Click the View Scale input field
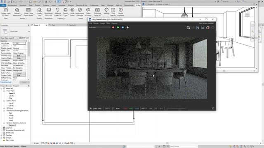Viewport: 264px width, 148px height. tap(19, 43)
